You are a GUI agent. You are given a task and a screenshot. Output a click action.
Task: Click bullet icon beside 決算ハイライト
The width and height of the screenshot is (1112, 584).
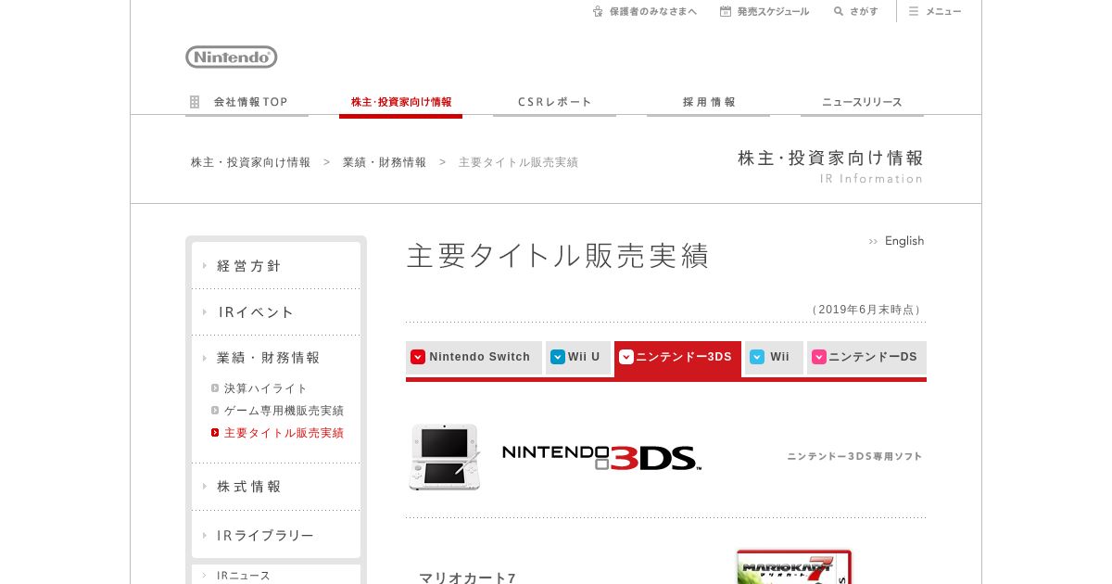point(215,388)
